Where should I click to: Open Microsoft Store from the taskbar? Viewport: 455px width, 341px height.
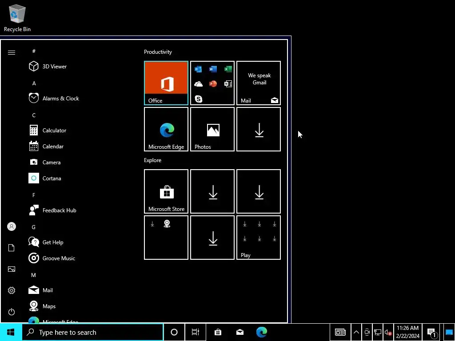[x=218, y=332]
